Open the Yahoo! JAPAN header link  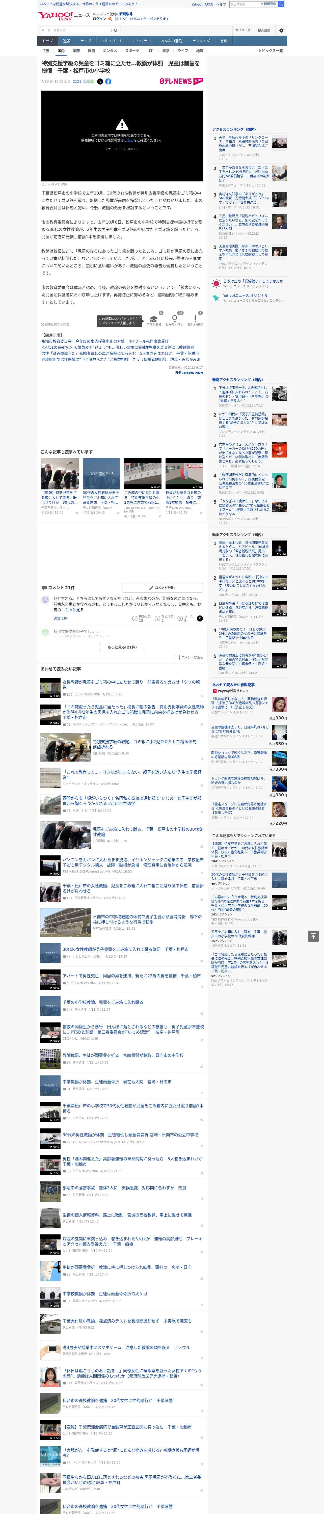pyautogui.click(x=202, y=4)
